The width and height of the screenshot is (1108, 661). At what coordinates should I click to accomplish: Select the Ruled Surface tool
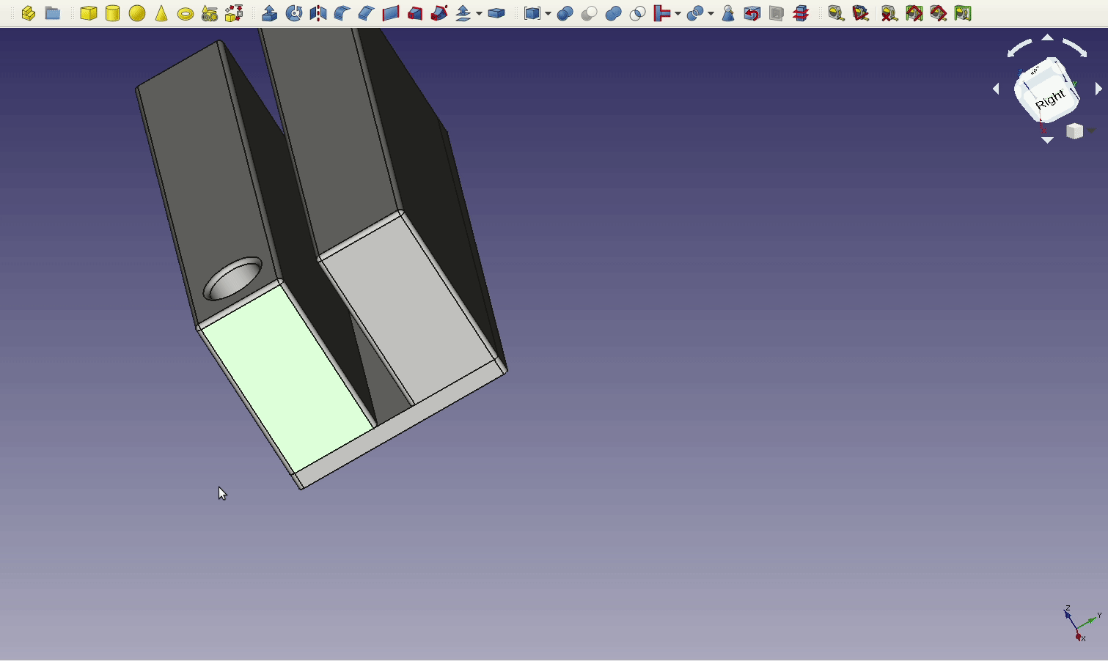coord(391,13)
